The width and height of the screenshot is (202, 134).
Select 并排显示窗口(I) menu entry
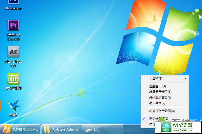coord(165,97)
